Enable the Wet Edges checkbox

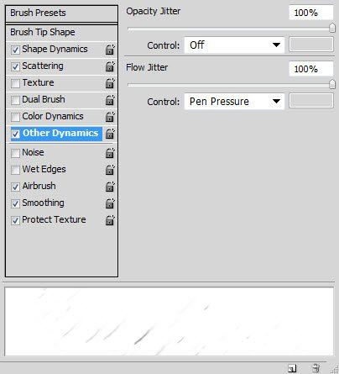(15, 170)
